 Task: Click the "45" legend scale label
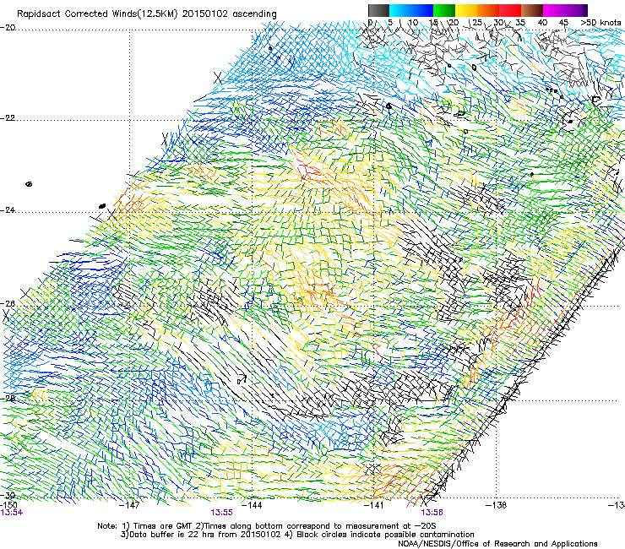[563, 23]
